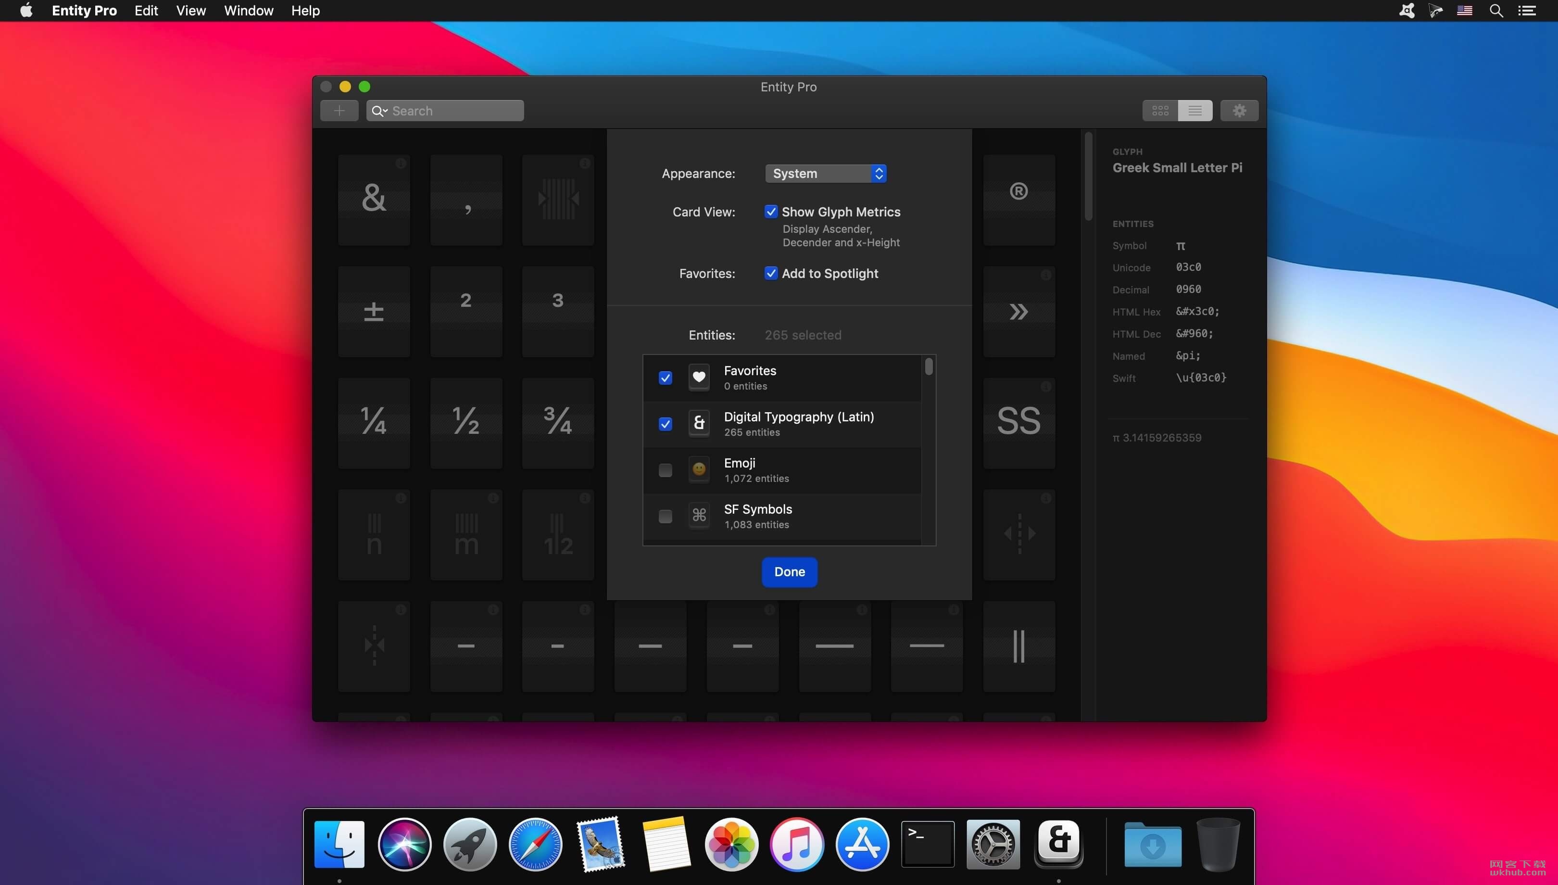Click the glyph grid scrollbar
Image resolution: width=1558 pixels, height=885 pixels.
pyautogui.click(x=1088, y=176)
